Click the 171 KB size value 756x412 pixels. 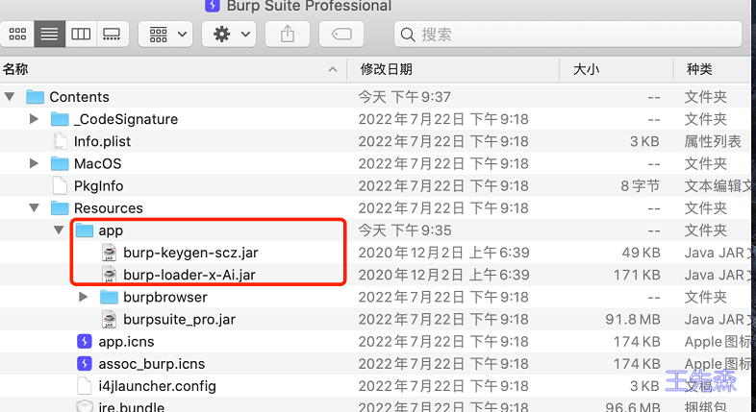[637, 275]
